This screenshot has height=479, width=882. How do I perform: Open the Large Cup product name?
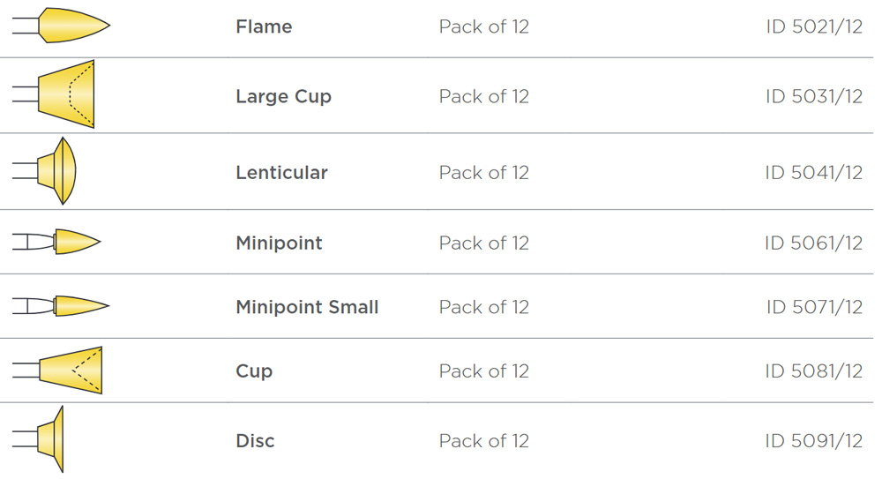tap(283, 96)
